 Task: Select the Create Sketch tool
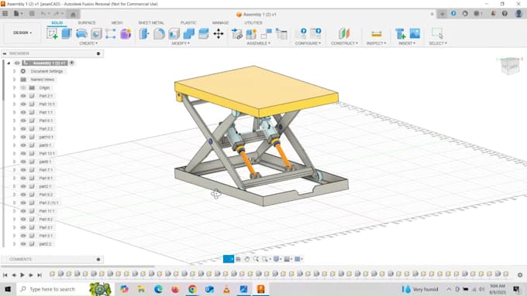click(x=52, y=34)
